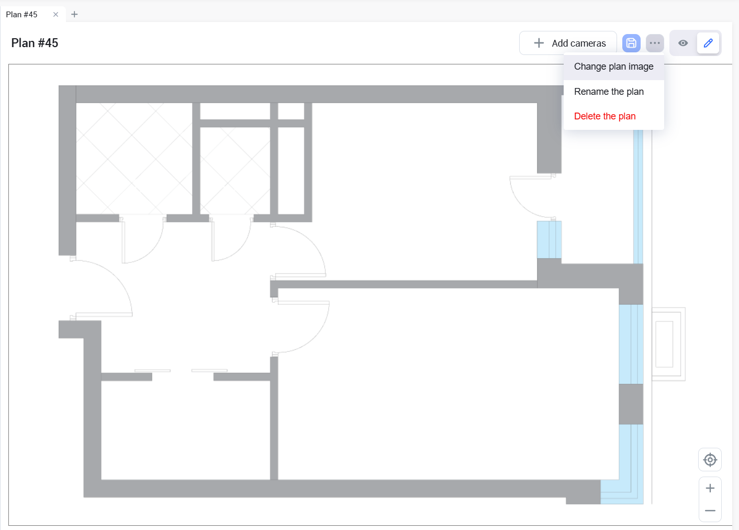Enable edit mode with pencil icon
Screen dimensions: 739x530
[x=708, y=43]
